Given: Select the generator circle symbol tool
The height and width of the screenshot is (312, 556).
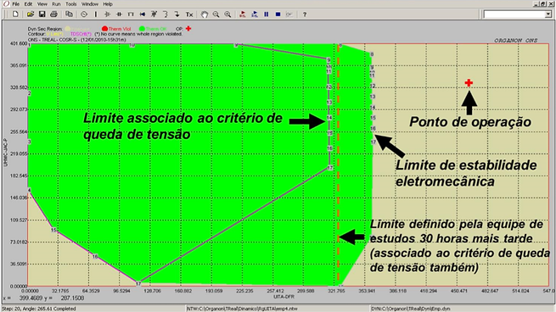Looking at the screenshot, I should coord(84,14).
